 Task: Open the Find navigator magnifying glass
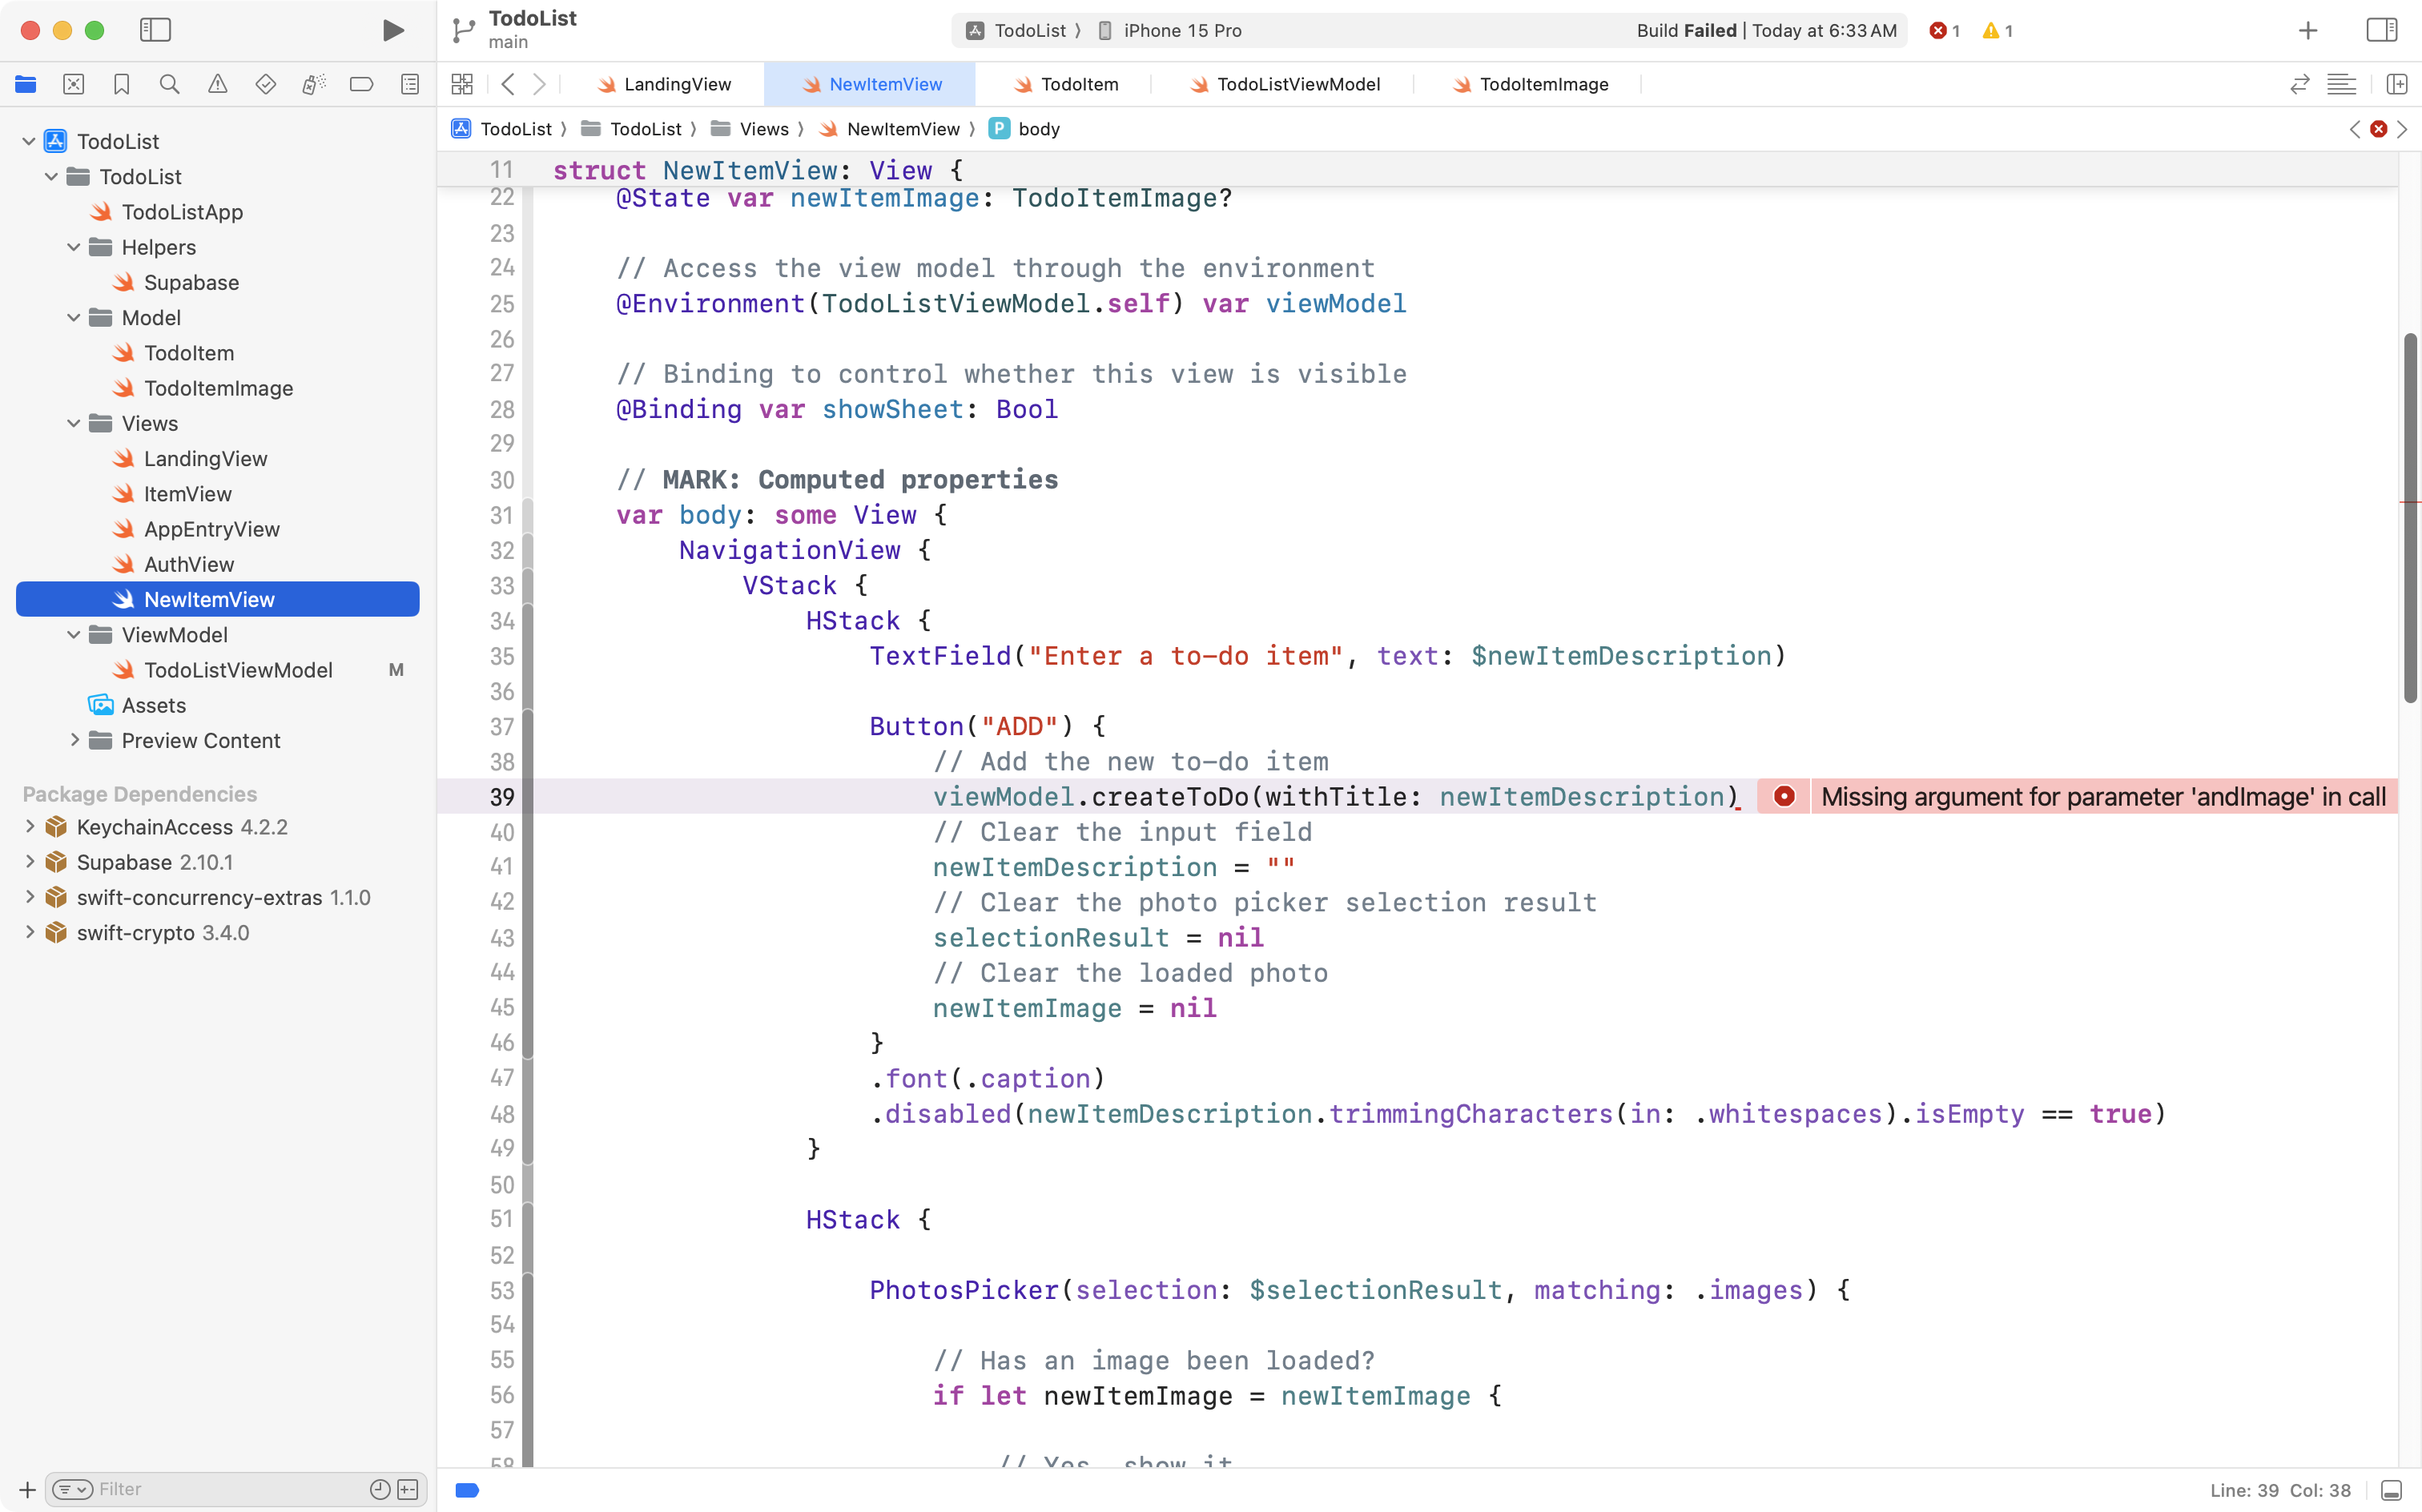pos(169,84)
